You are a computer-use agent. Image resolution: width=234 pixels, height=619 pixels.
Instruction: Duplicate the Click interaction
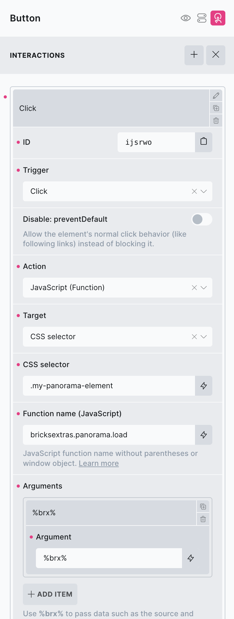[x=216, y=108]
